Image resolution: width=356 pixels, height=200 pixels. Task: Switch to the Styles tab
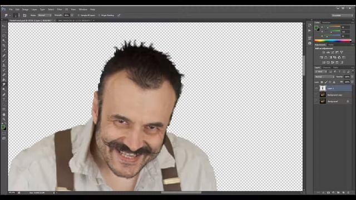pos(332,44)
